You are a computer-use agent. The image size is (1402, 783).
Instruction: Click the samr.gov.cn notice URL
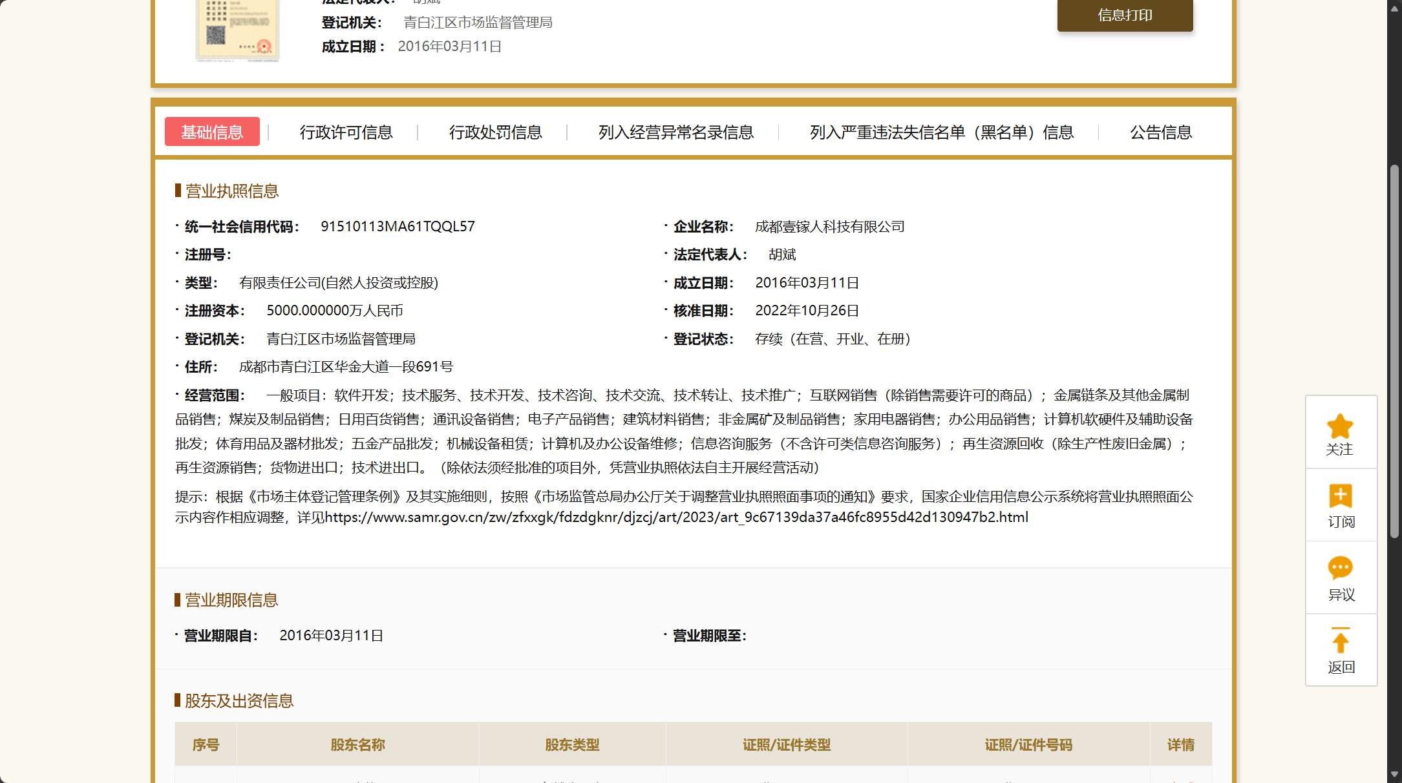tap(676, 517)
